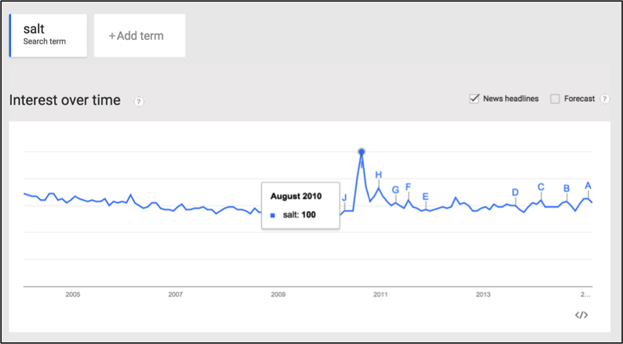This screenshot has width=623, height=344.
Task: Click the 2011 label on time axis
Action: pyautogui.click(x=380, y=295)
